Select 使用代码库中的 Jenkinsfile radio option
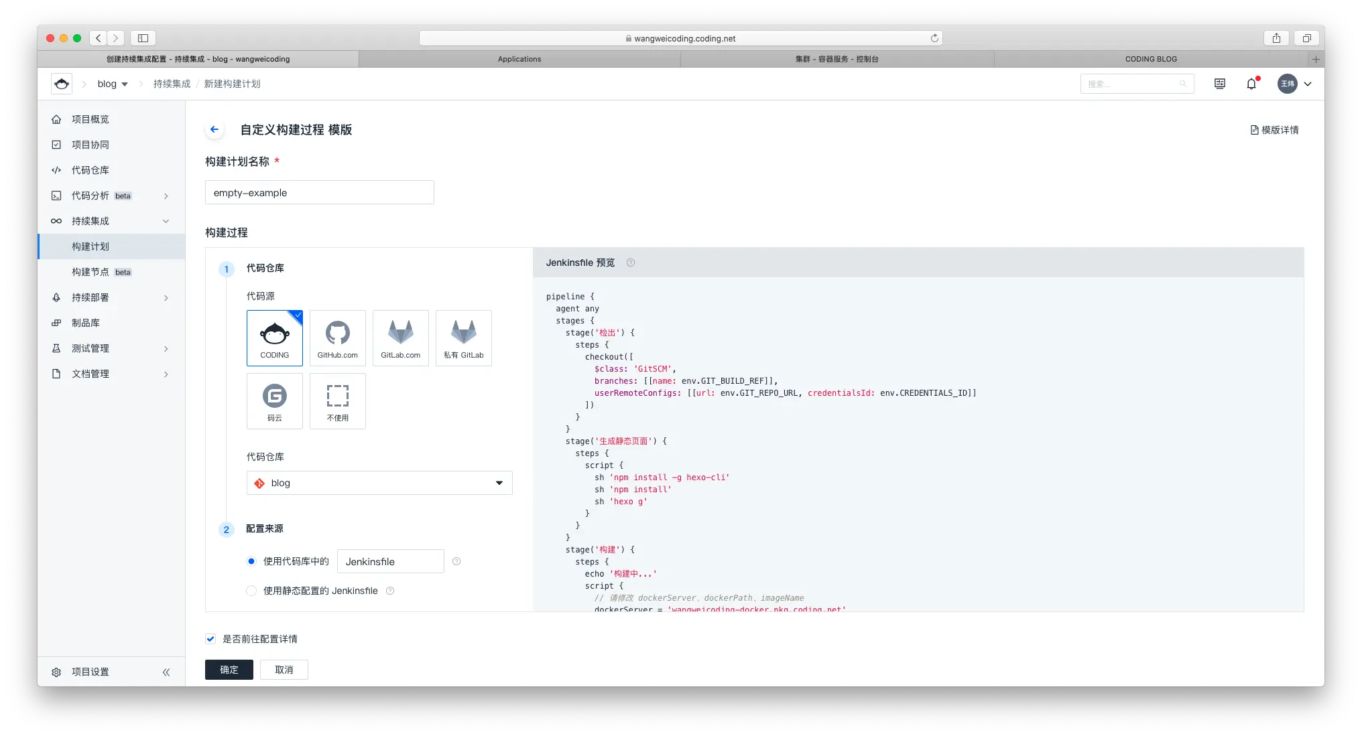Viewport: 1362px width, 736px height. click(x=251, y=561)
